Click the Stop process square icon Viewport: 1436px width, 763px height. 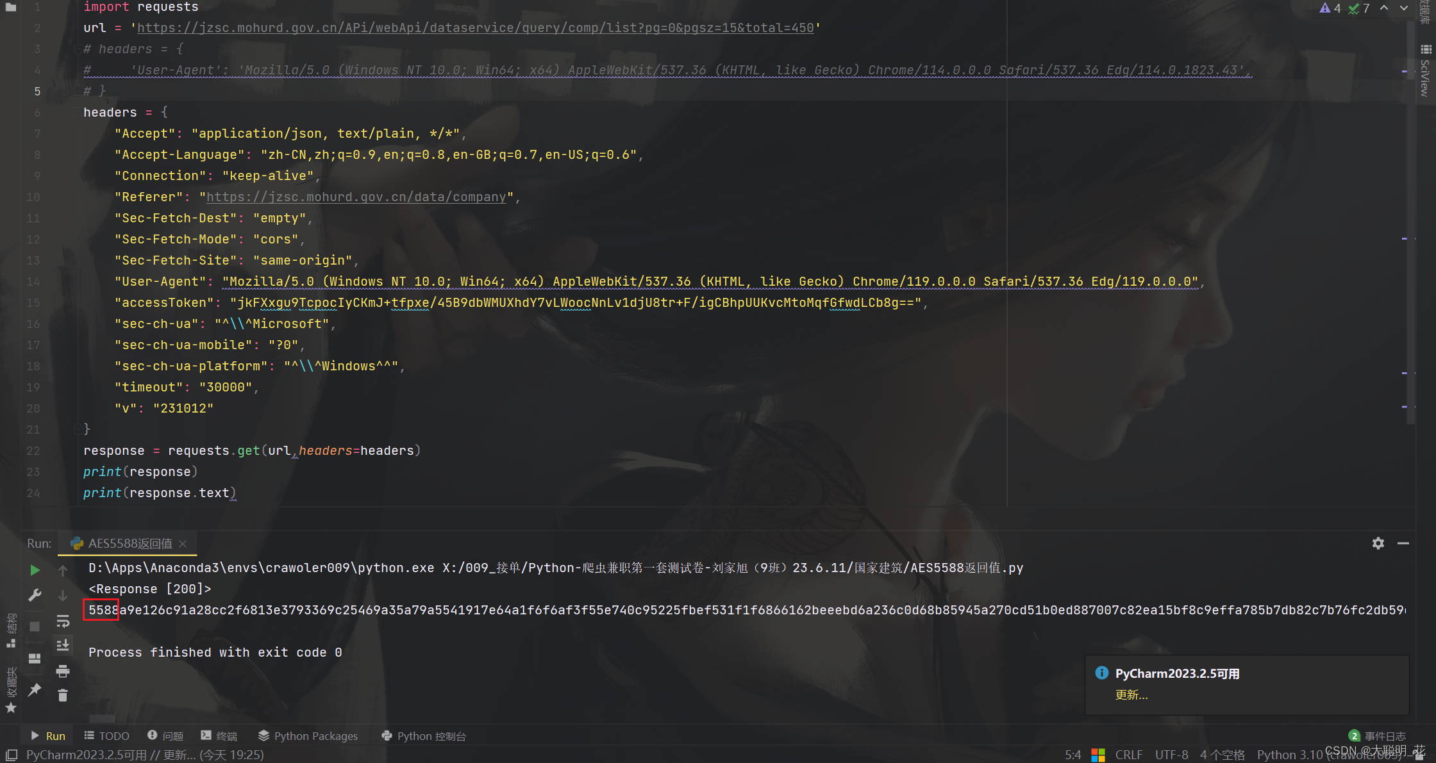35,626
